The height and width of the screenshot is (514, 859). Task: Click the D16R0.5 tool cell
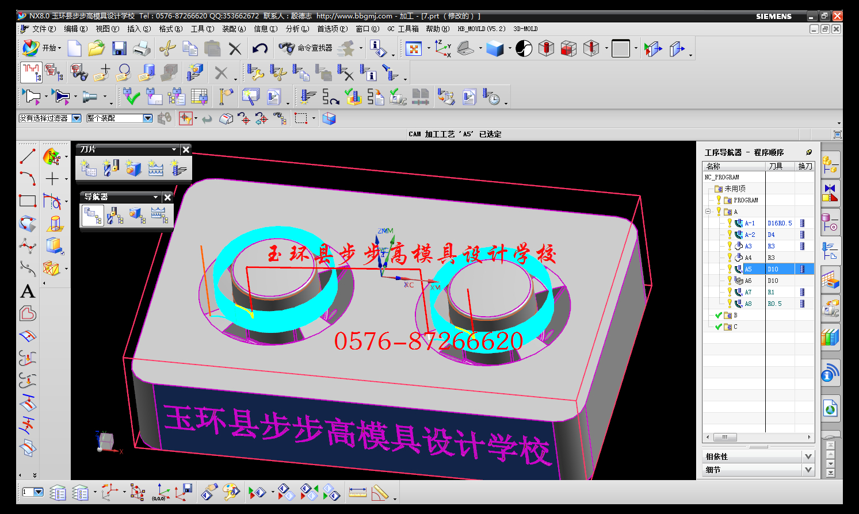point(780,223)
